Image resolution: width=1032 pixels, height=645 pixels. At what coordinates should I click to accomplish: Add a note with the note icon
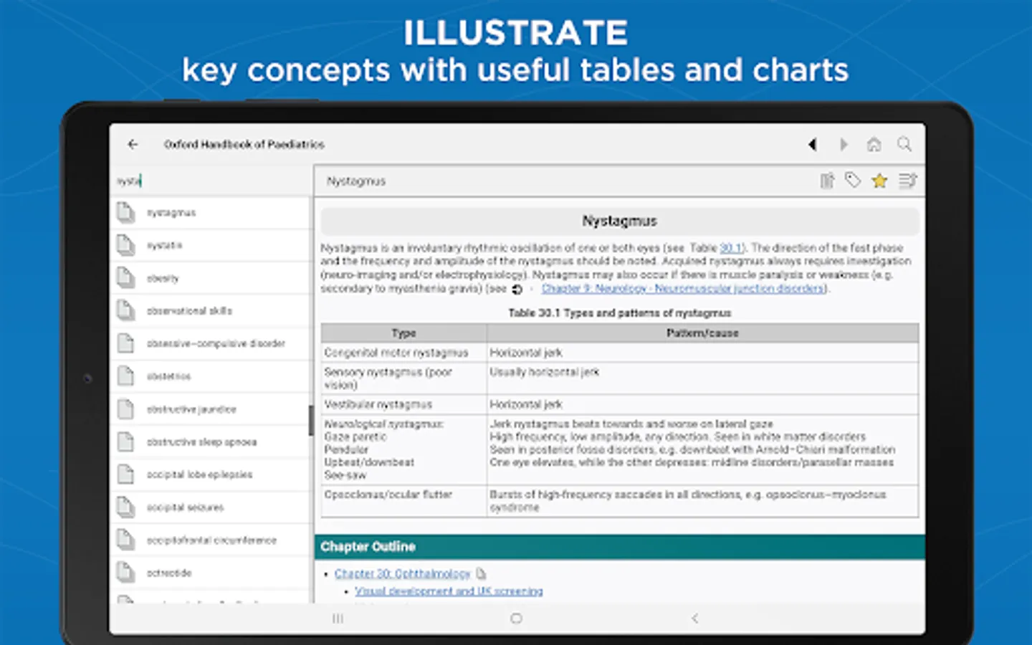coord(826,181)
